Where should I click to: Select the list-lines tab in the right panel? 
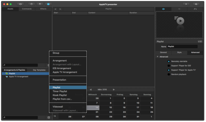tap(179, 9)
